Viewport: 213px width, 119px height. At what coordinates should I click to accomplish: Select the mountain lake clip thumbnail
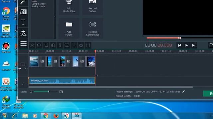pos(63,61)
